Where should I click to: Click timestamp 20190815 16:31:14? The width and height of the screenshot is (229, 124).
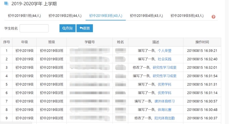(202, 93)
